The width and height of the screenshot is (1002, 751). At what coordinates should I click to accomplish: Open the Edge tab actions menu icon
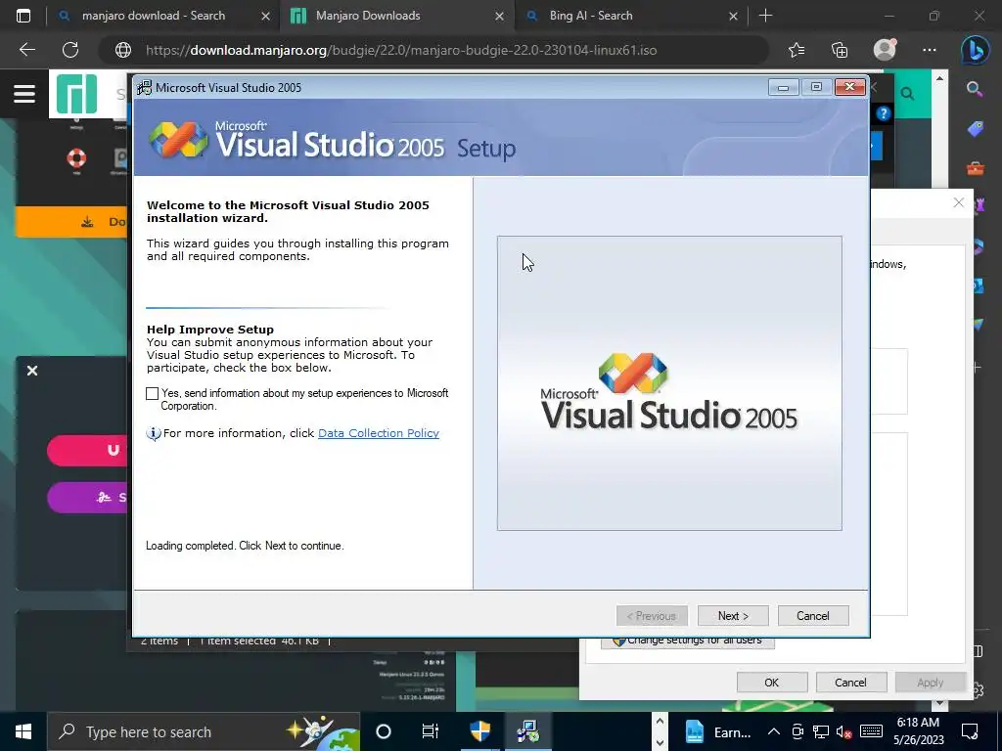(x=23, y=16)
